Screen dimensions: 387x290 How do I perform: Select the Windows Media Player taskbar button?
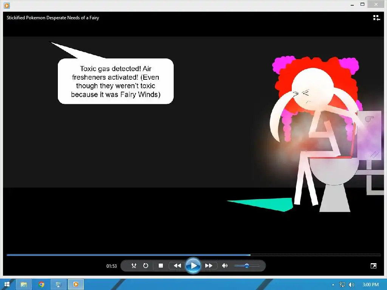coord(76,284)
